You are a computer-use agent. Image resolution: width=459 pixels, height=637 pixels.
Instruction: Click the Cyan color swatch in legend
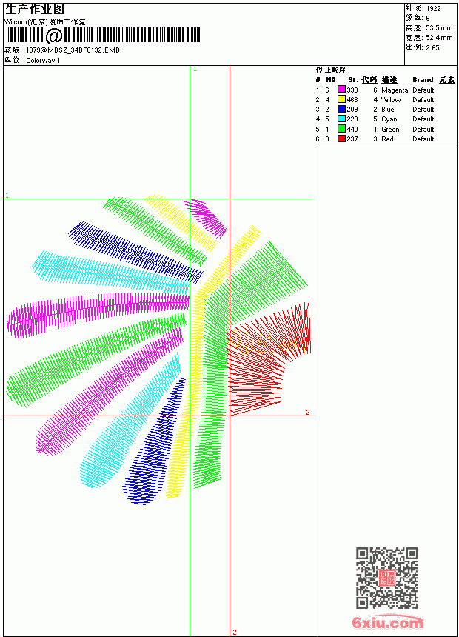click(x=341, y=119)
